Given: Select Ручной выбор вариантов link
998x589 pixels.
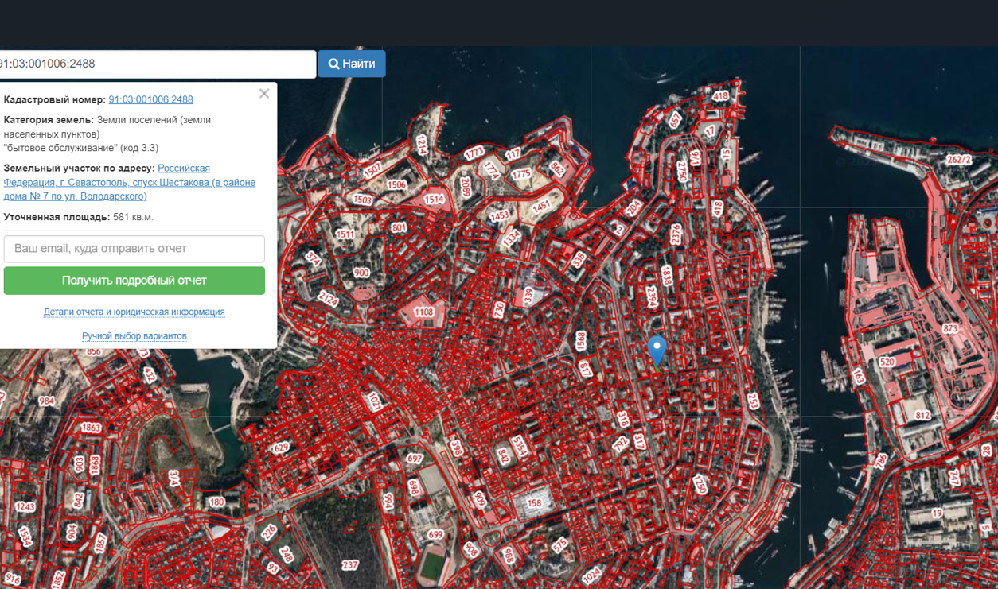Looking at the screenshot, I should coord(134,335).
